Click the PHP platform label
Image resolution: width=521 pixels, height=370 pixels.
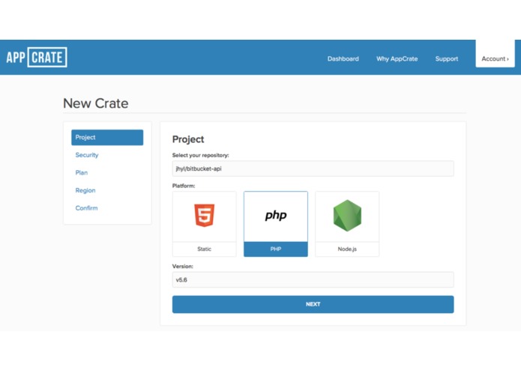click(276, 249)
